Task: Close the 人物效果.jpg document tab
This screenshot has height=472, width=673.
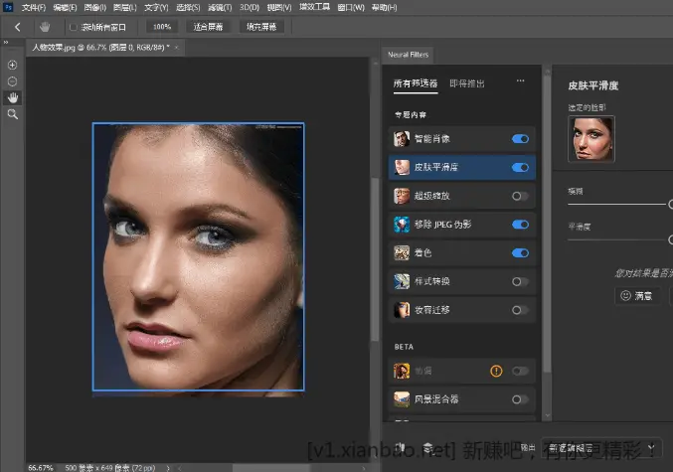Action: click(176, 48)
